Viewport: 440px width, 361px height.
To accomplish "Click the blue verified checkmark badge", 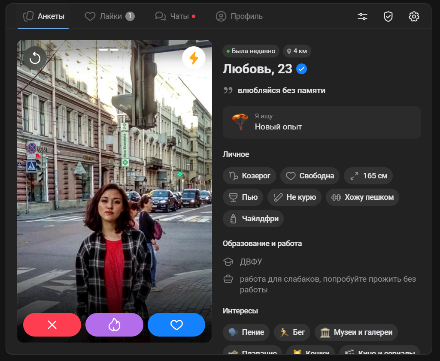I will [x=302, y=69].
